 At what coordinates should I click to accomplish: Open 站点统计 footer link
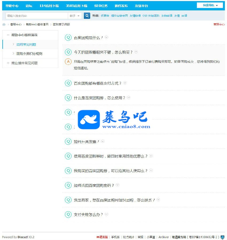(128, 237)
